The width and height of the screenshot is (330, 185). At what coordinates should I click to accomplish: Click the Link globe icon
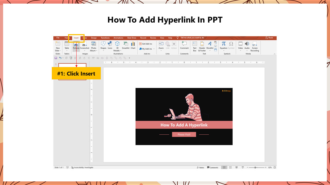[x=168, y=44]
